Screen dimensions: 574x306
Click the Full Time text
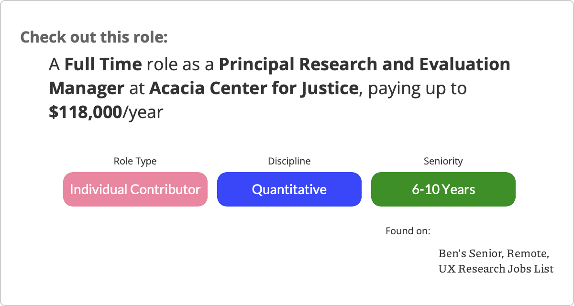[x=103, y=64]
